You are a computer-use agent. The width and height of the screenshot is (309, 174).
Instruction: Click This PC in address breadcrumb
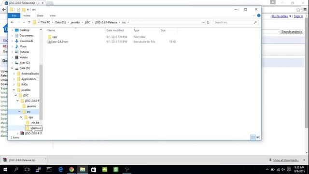coord(45,23)
